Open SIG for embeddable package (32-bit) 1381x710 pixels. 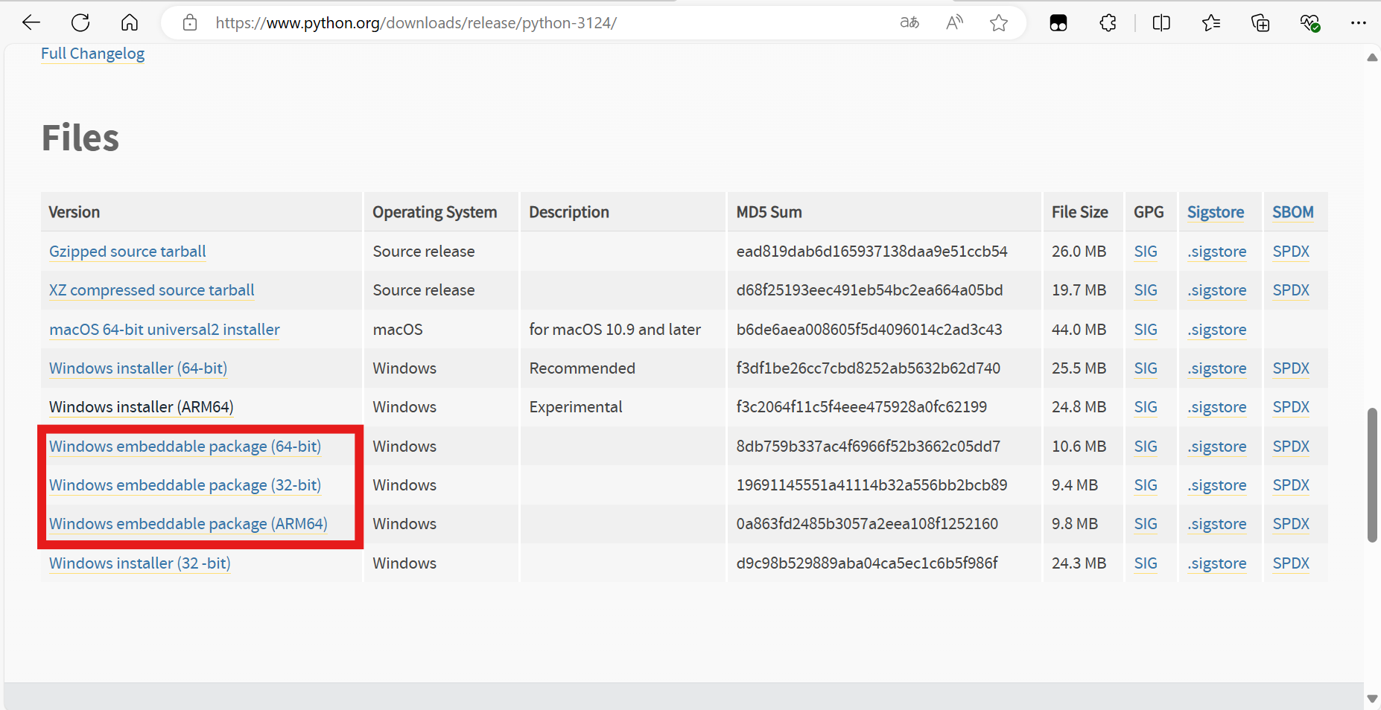point(1146,485)
